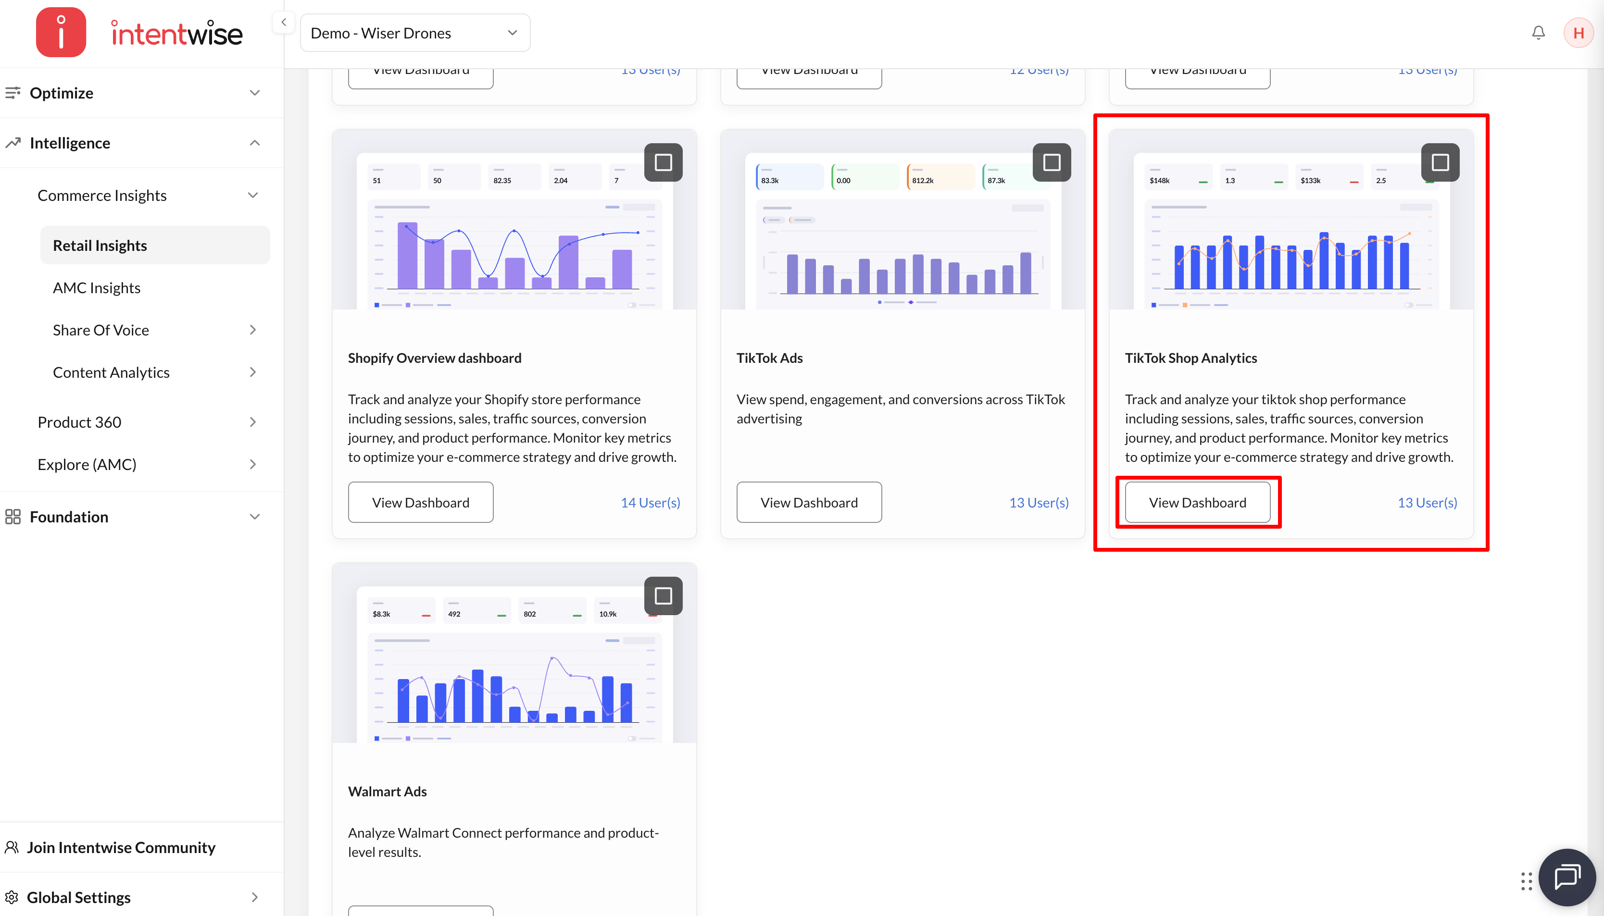The height and width of the screenshot is (916, 1604).
Task: Open the user profile avatar H
Action: pyautogui.click(x=1578, y=33)
